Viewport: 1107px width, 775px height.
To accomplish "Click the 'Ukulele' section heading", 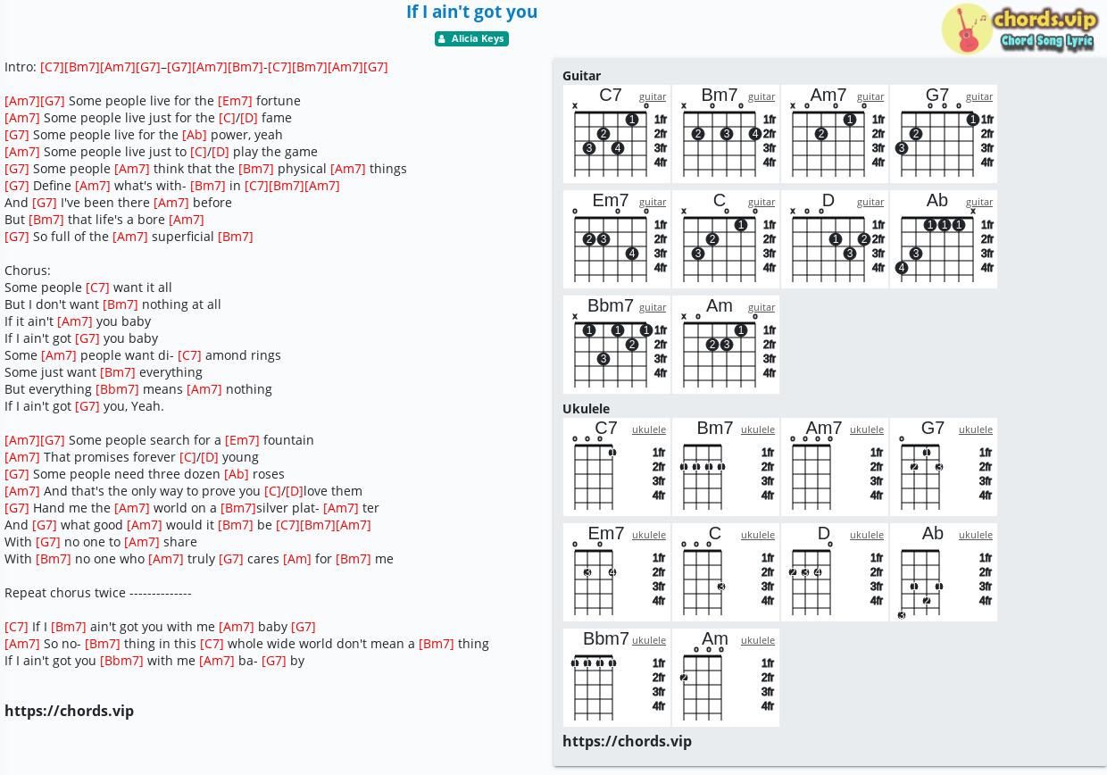I will point(586,409).
